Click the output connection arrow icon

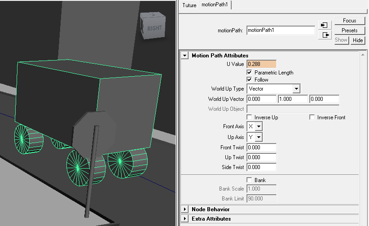click(325, 35)
